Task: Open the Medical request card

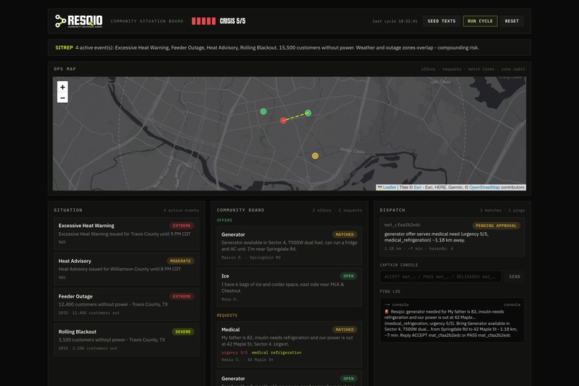Action: coord(289,344)
